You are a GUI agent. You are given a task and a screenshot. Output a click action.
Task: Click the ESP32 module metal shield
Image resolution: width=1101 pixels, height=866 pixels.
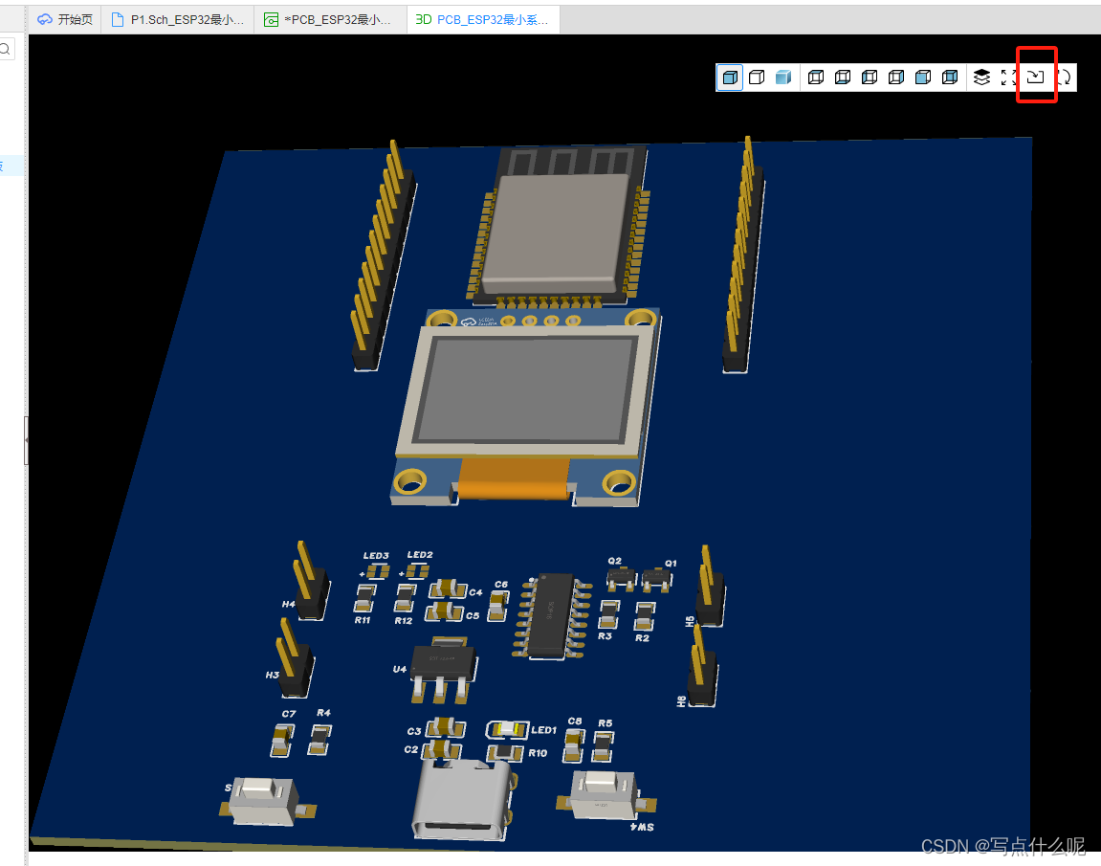pyautogui.click(x=555, y=233)
